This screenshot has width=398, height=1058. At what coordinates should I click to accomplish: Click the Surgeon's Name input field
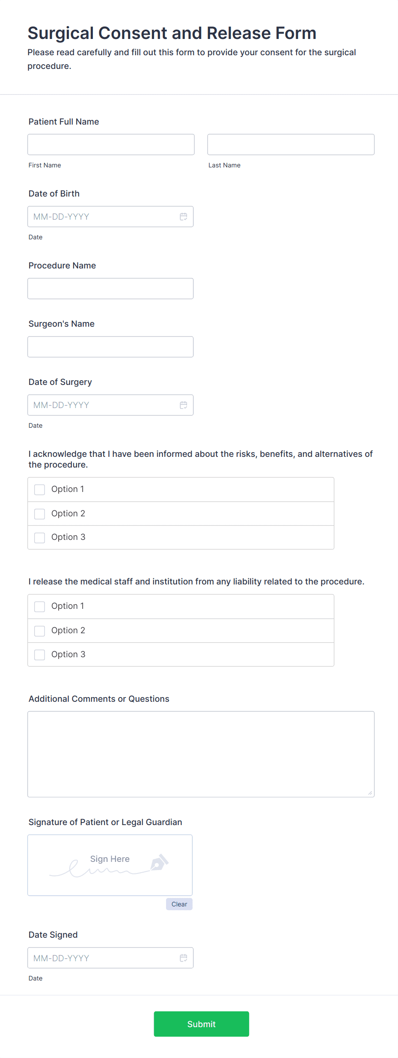tap(110, 346)
